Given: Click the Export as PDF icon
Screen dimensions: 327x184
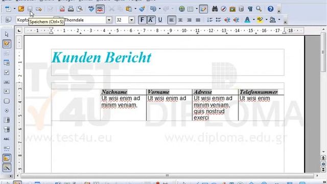Looking at the screenshot, I should click(x=62, y=9).
